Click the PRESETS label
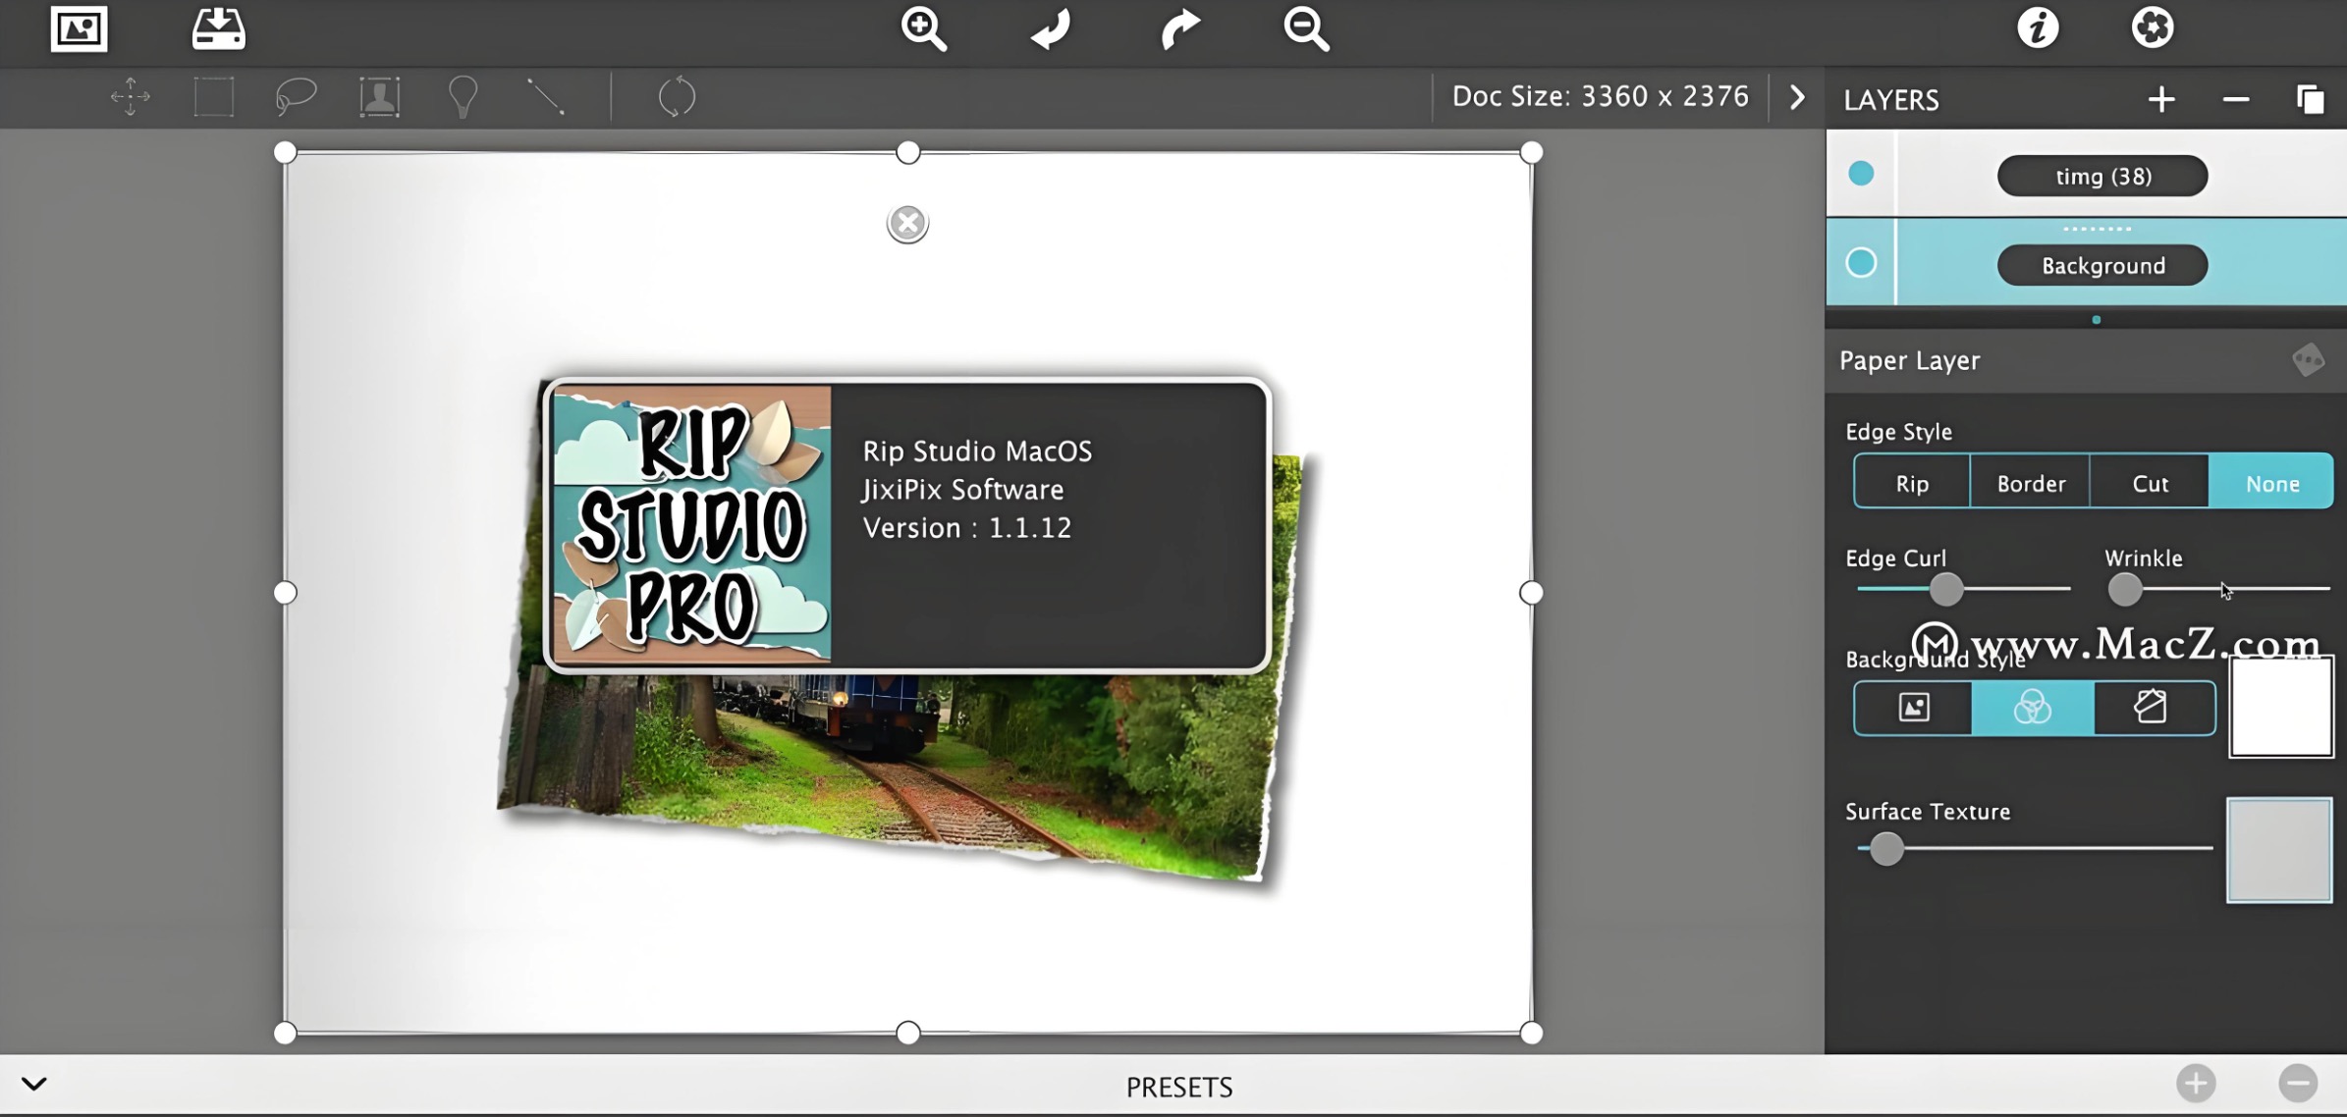The width and height of the screenshot is (2347, 1117). [x=1178, y=1087]
